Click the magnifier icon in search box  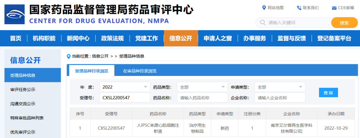pyautogui.click(x=263, y=22)
